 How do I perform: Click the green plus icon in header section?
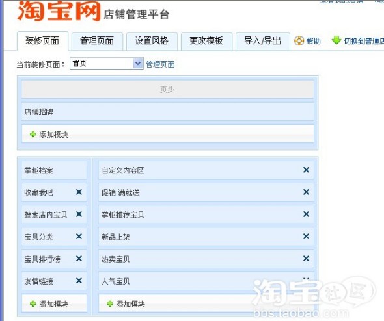[33, 135]
